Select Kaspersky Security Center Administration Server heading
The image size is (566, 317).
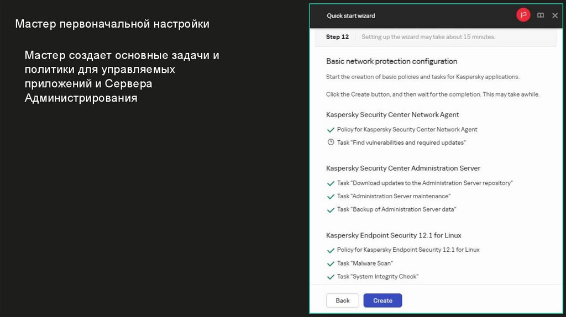[403, 168]
